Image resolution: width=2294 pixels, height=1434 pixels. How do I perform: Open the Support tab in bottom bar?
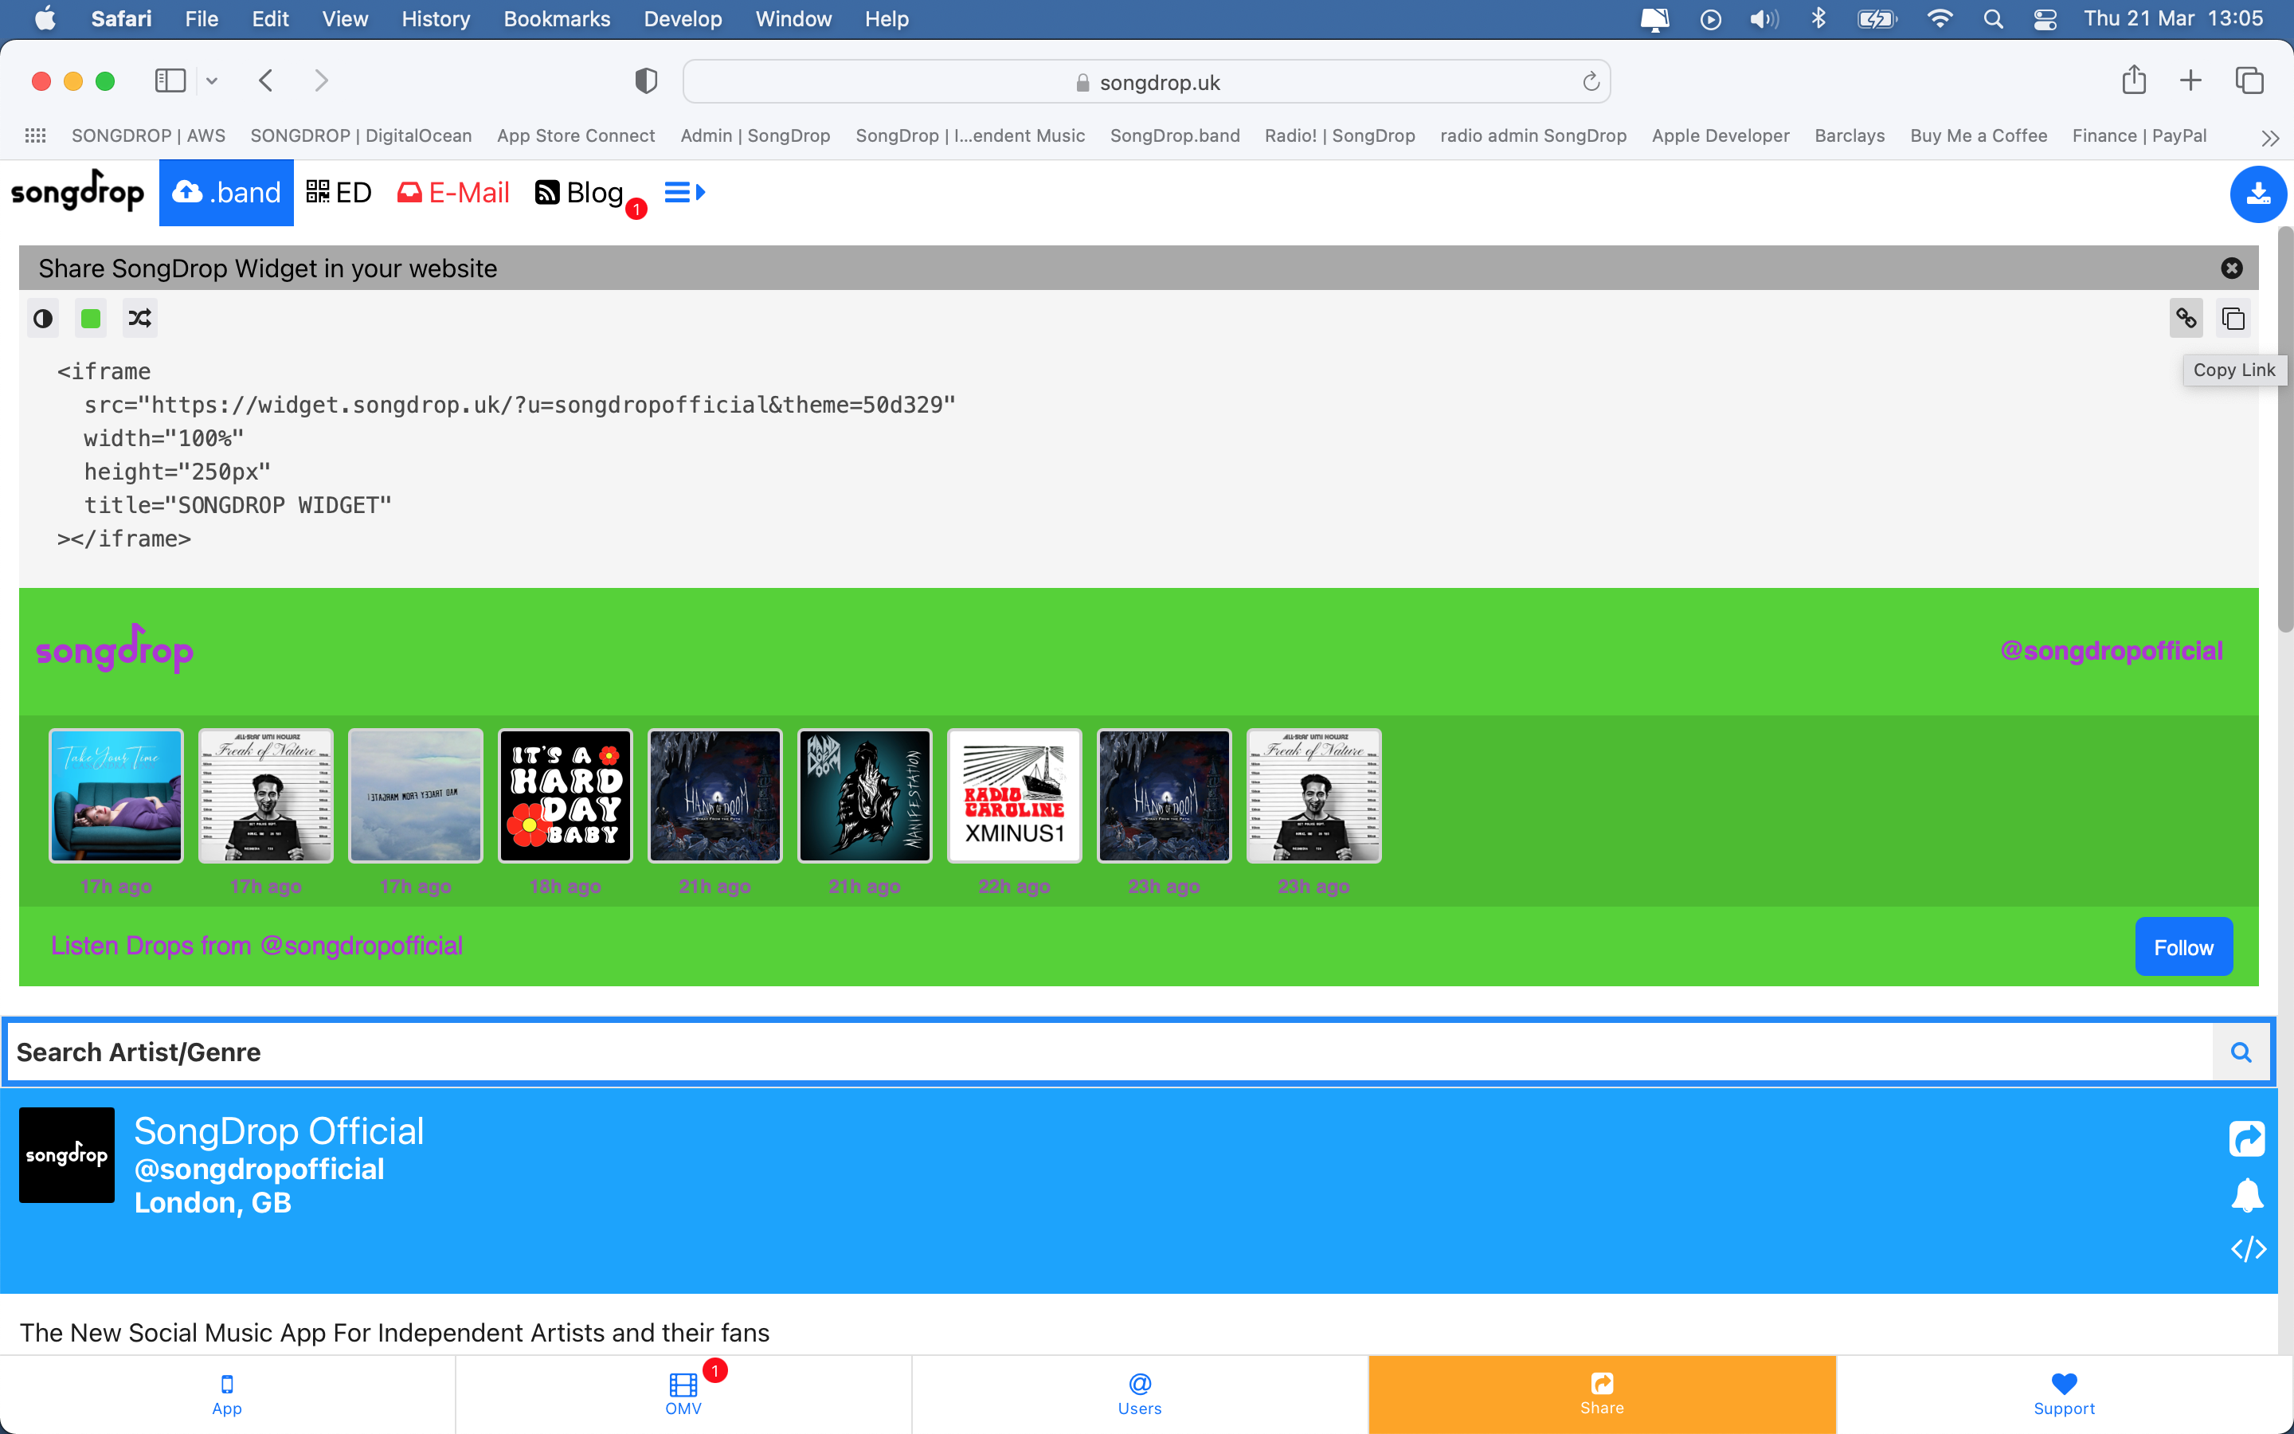click(x=2064, y=1394)
